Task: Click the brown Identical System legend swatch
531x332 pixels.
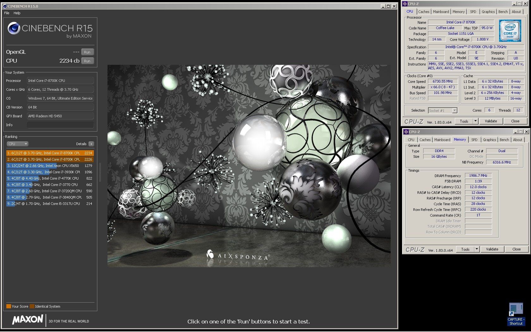Action: coord(32,306)
